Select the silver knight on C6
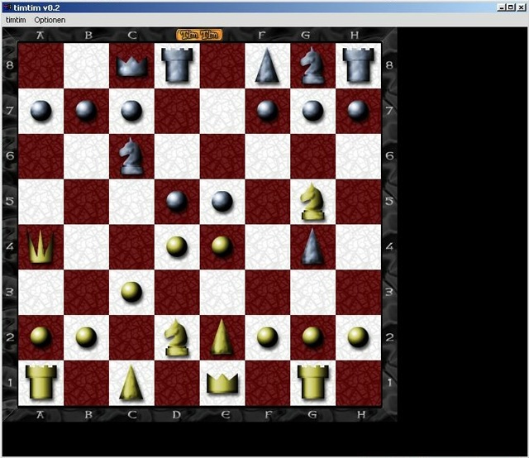This screenshot has width=529, height=458. 131,156
